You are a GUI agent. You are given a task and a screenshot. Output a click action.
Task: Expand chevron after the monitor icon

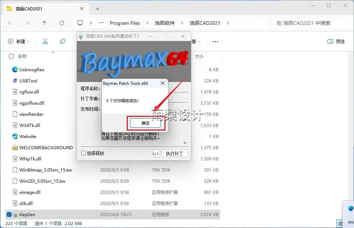pos(91,23)
